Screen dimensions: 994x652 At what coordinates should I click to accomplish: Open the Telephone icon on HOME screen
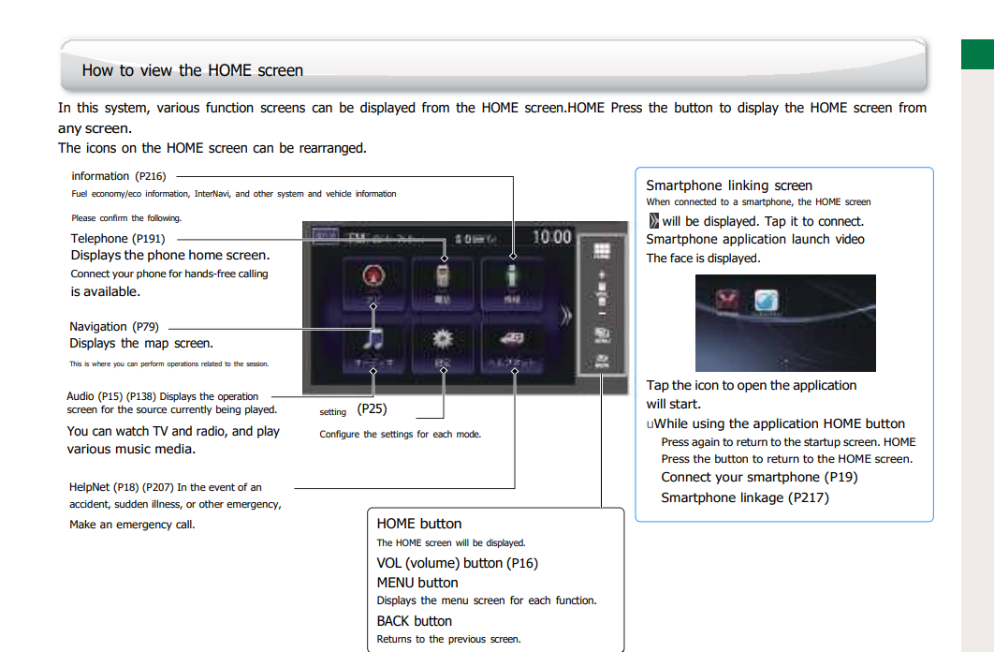(x=444, y=277)
